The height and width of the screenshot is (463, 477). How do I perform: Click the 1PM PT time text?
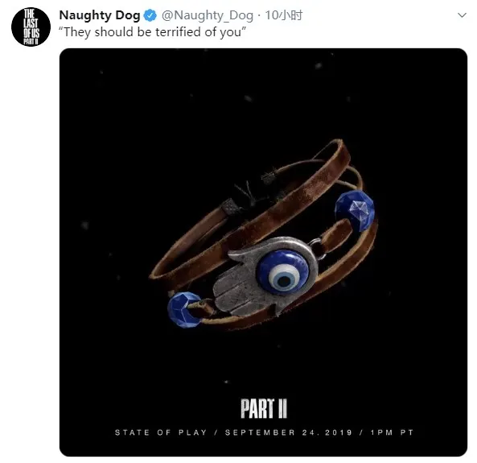(392, 432)
